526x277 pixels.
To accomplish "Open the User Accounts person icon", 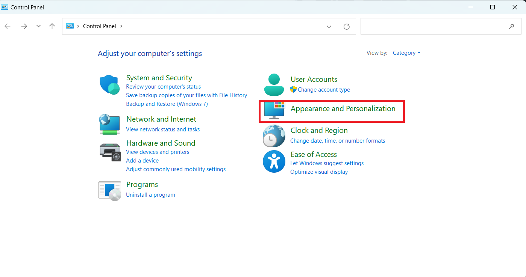I will point(274,85).
